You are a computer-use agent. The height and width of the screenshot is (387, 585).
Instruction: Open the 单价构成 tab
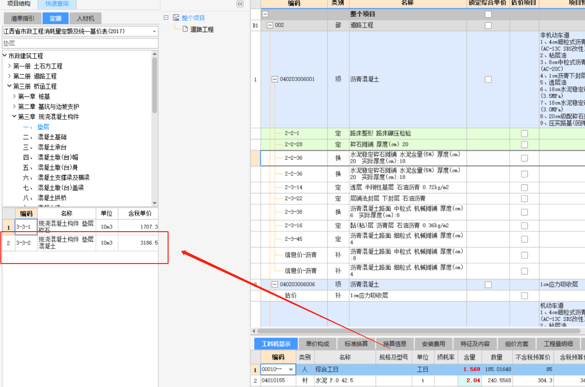point(317,344)
